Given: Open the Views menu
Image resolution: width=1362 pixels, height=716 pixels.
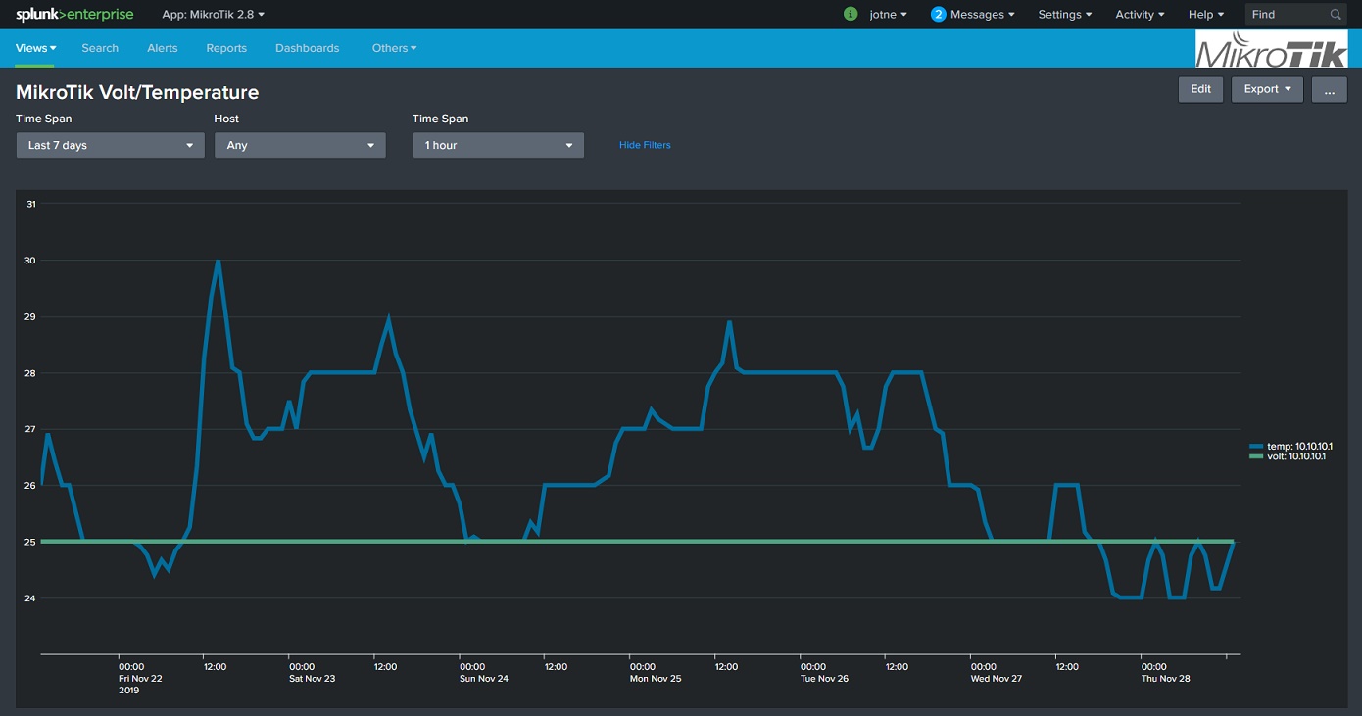Looking at the screenshot, I should coord(35,48).
